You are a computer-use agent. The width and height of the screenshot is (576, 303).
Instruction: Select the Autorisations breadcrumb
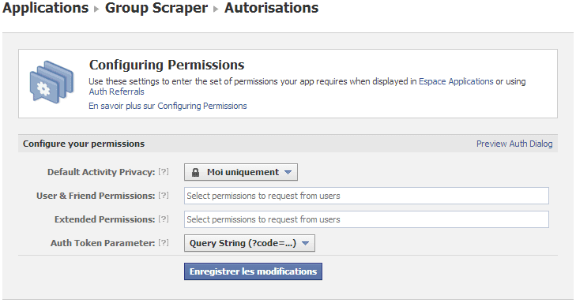coord(271,8)
